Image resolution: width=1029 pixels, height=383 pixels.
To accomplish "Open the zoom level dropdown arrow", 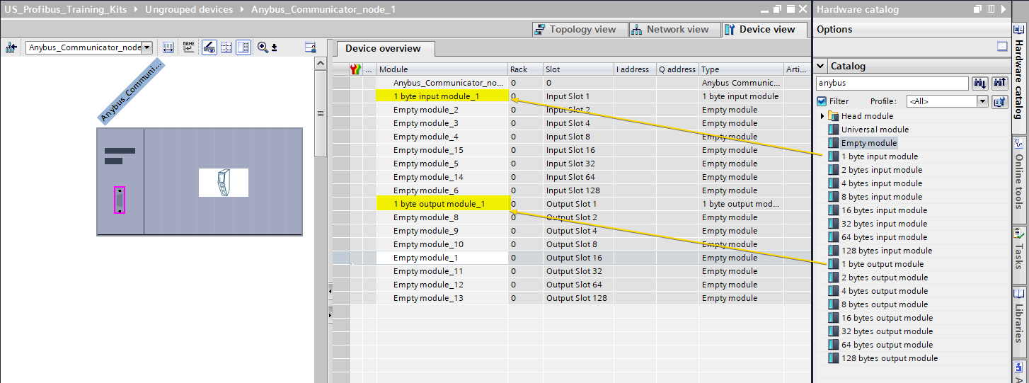I will (274, 47).
